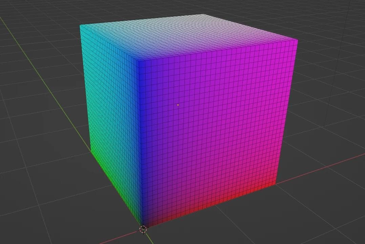Select the cube's pale top face
The width and height of the screenshot is (365, 244).
coord(189,38)
